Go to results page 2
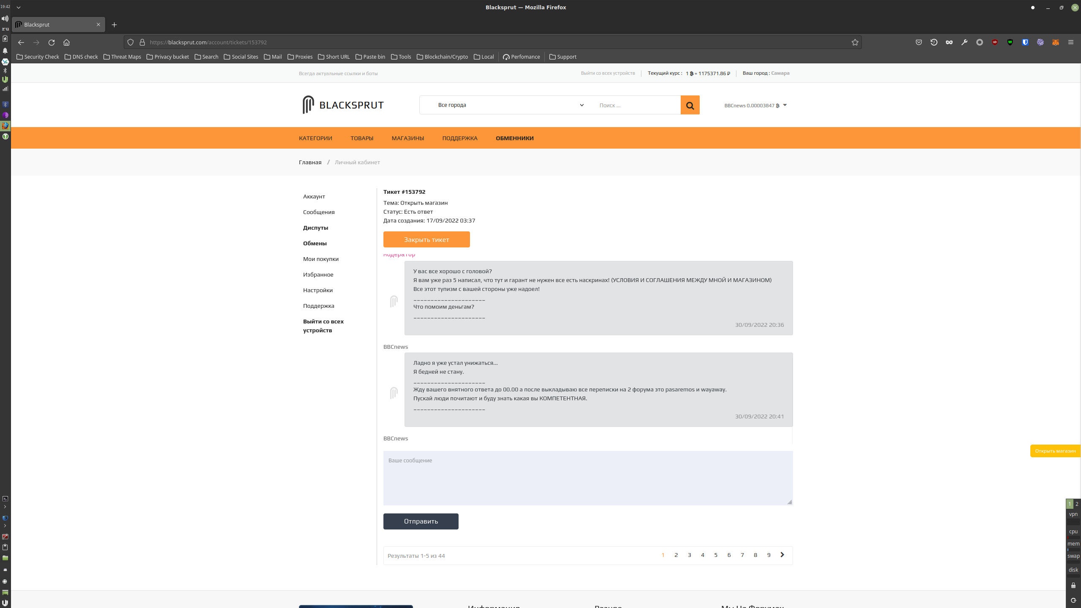The image size is (1081, 608). click(676, 555)
